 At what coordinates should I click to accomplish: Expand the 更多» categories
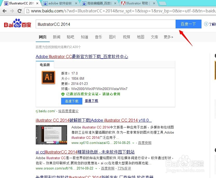point(168,37)
